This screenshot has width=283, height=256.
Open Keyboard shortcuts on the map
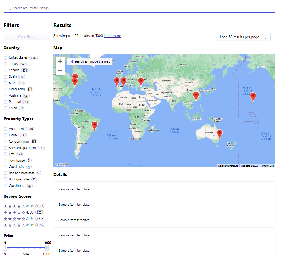tap(228, 166)
